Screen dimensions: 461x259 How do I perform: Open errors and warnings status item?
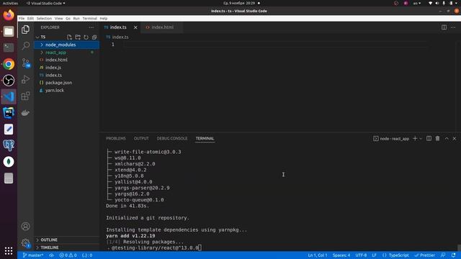point(68,255)
